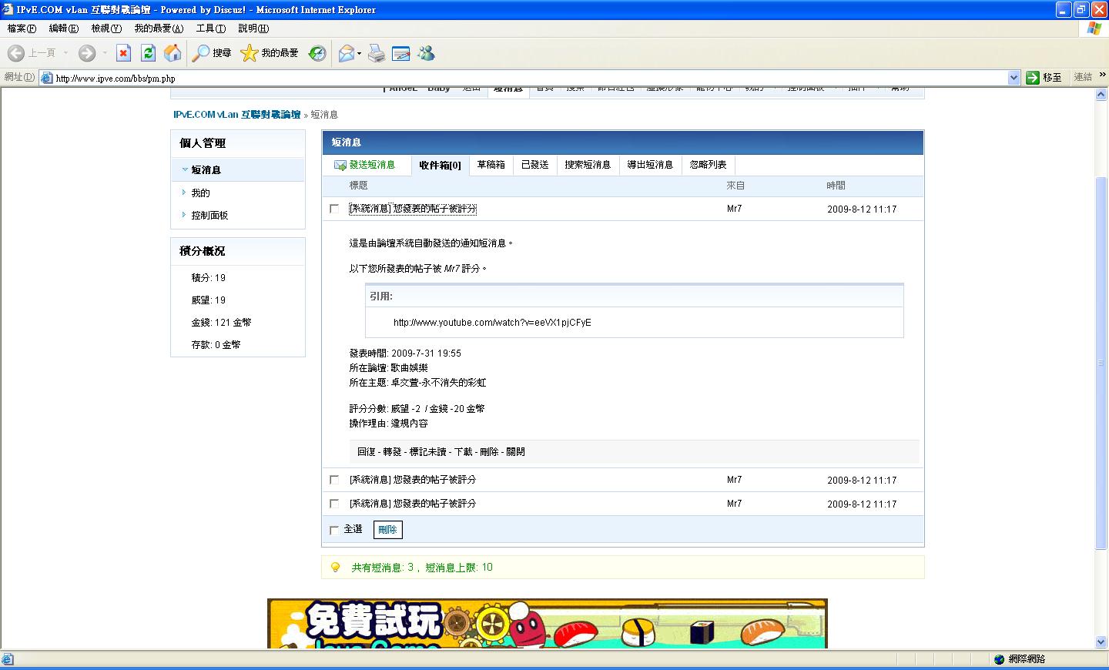This screenshot has width=1109, height=670.
Task: Enable the 全選 select-all checkbox
Action: [x=334, y=530]
